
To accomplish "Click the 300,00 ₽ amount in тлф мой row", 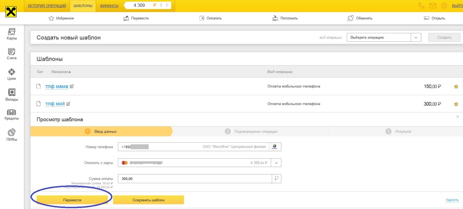I will [433, 104].
